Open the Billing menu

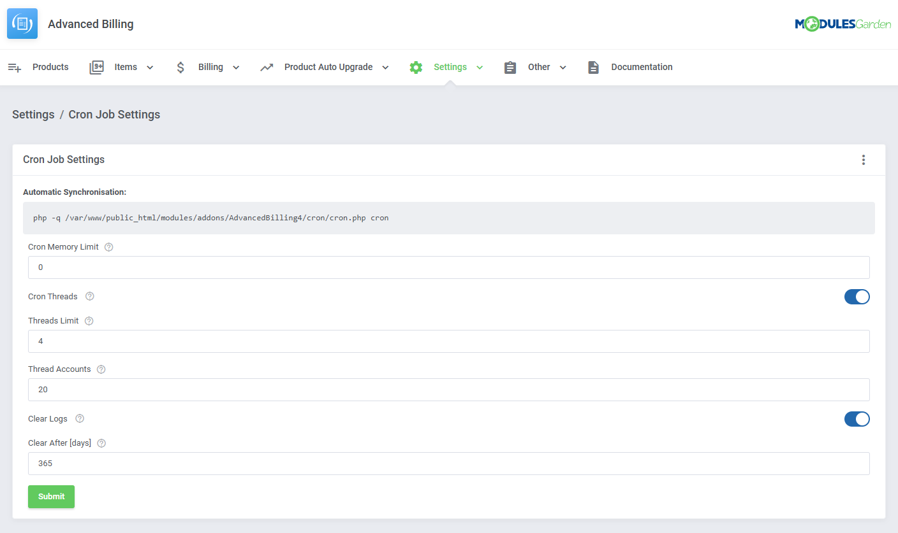tap(210, 67)
